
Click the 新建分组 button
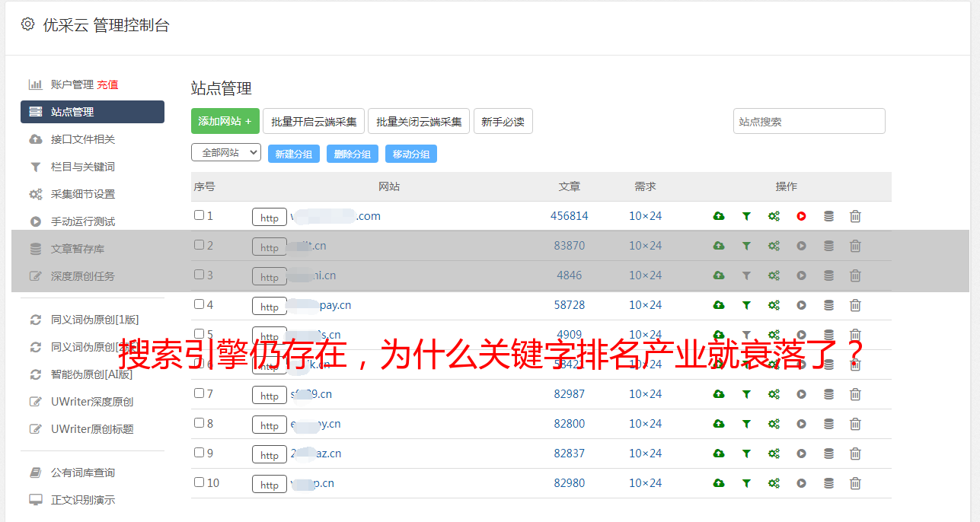[294, 154]
